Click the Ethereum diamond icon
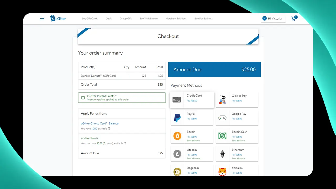 pyautogui.click(x=222, y=154)
